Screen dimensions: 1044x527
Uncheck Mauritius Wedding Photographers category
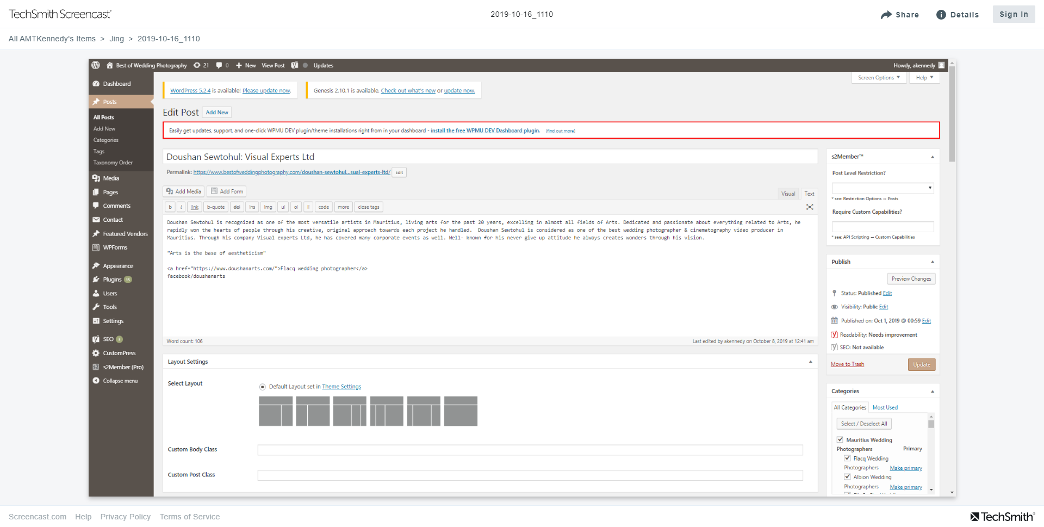point(840,439)
